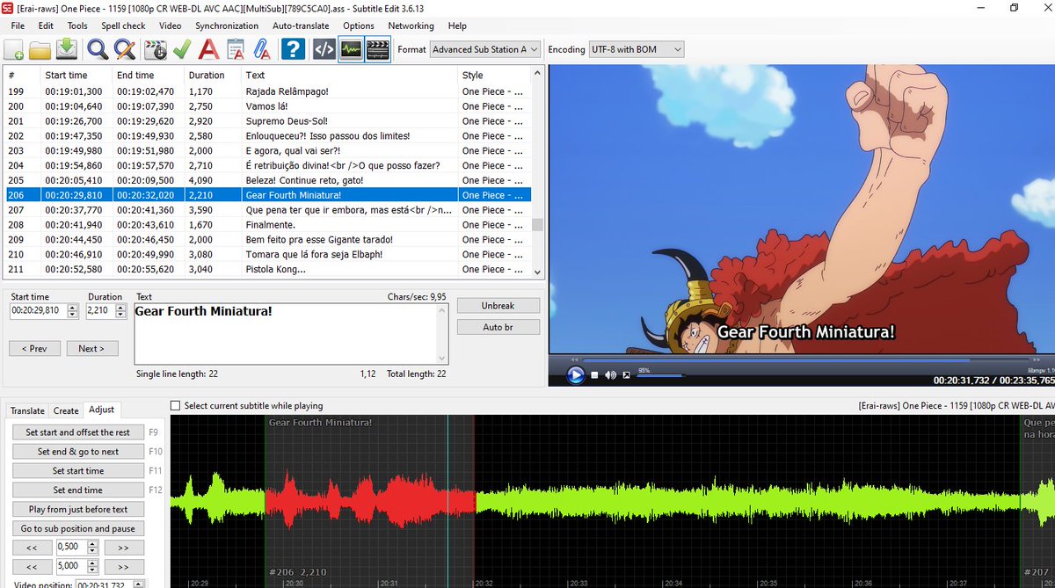Adjust the 95% volume slider
Image resolution: width=1055 pixels, height=588 pixels.
coord(660,375)
